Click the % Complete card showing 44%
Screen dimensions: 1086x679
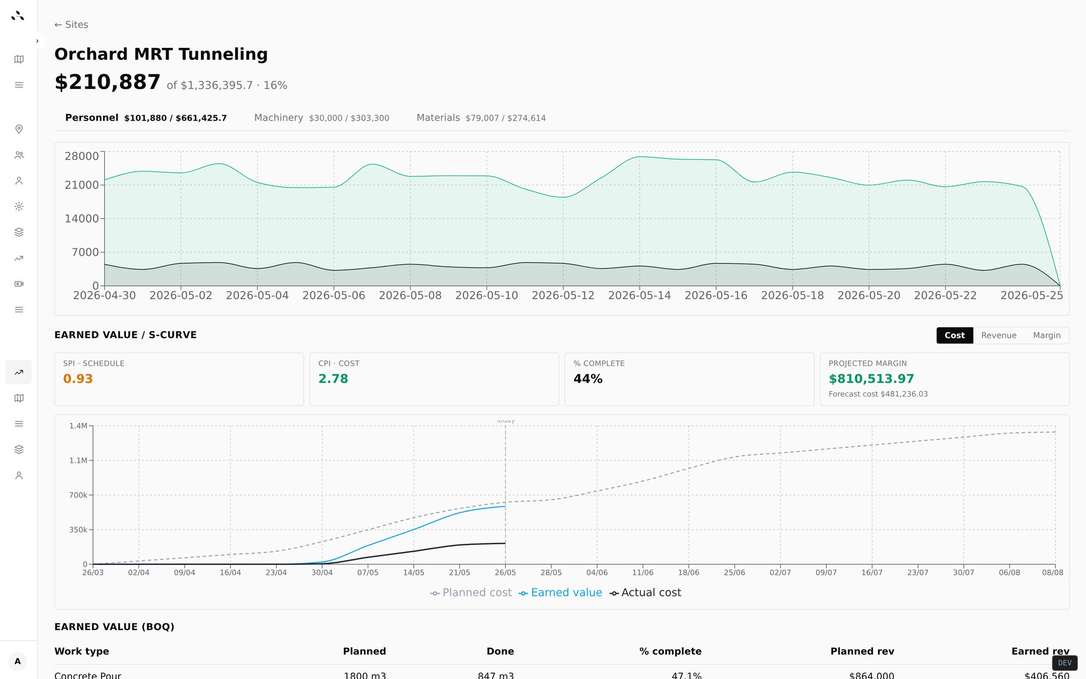click(x=690, y=379)
